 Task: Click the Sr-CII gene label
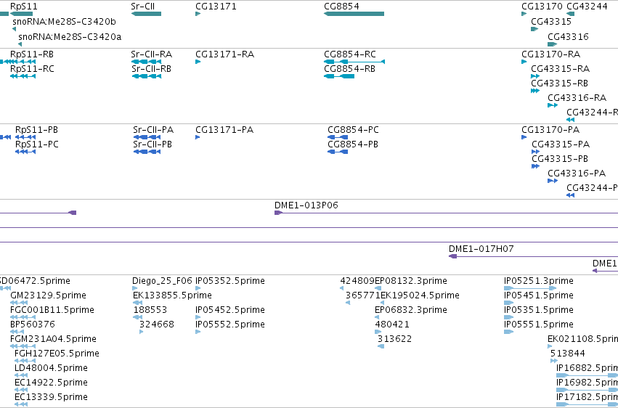(x=142, y=7)
